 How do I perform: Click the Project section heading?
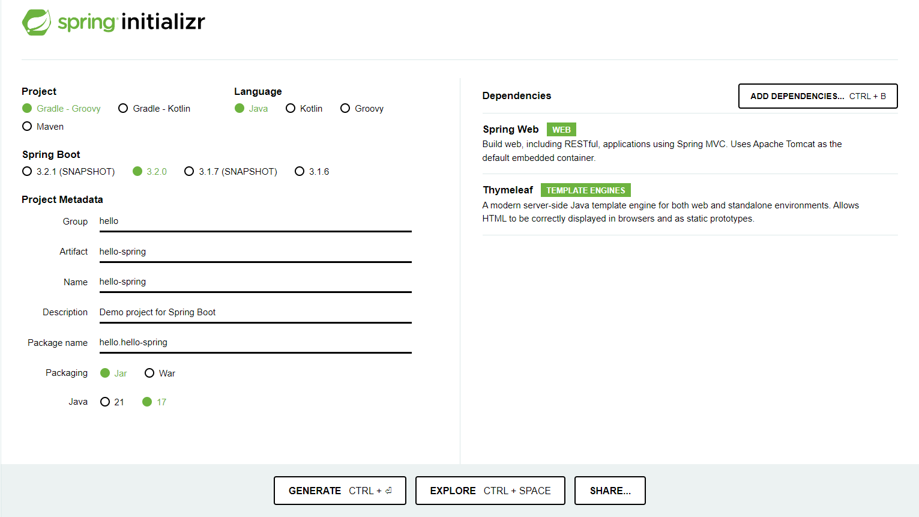[39, 92]
